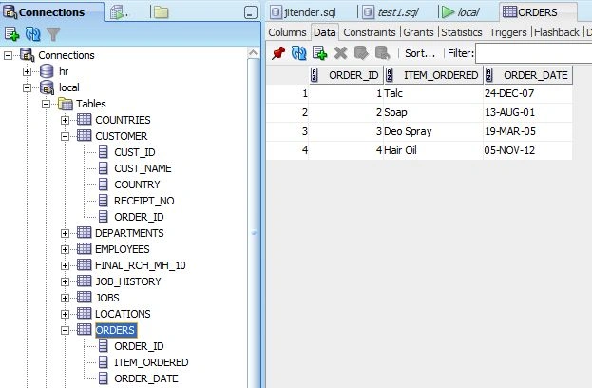This screenshot has width=592, height=388.
Task: Click the hr connection database icon
Action: (x=47, y=71)
